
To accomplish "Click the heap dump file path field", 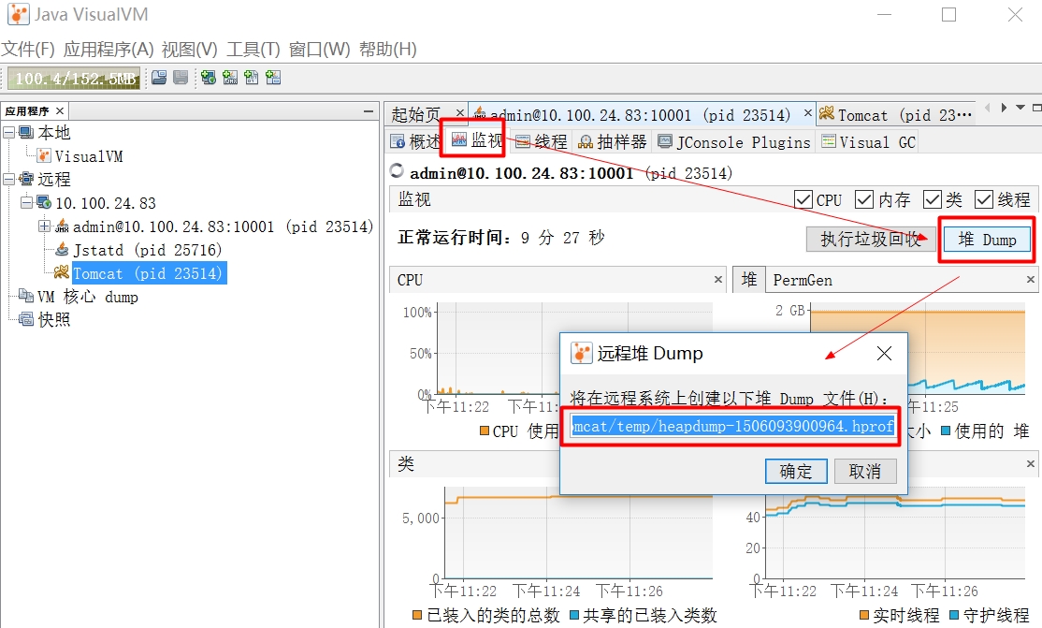I will click(x=733, y=426).
